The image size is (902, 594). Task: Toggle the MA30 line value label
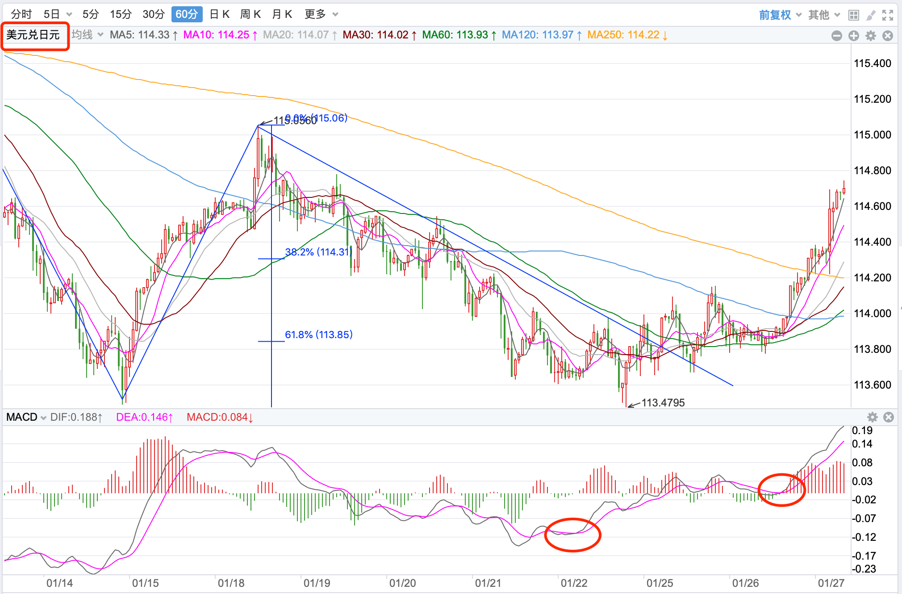[380, 35]
